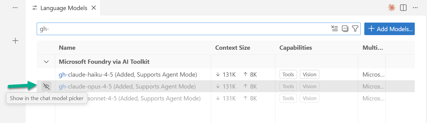Screen dimensions: 427x123
Task: Click the Context Size column header
Action: tap(232, 48)
